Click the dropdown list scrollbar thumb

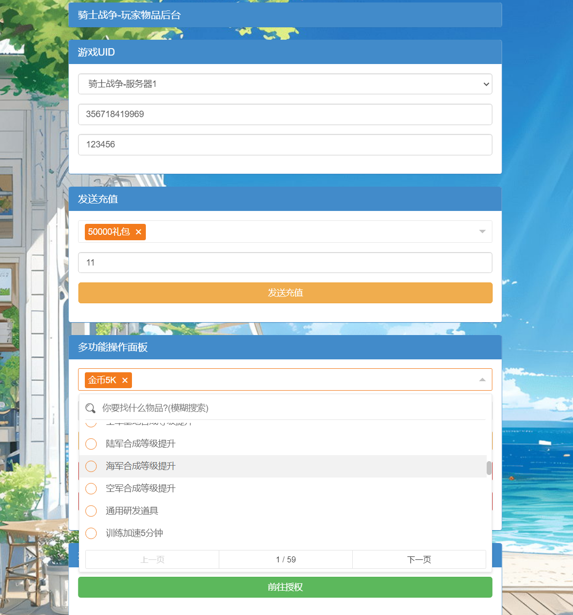[x=489, y=468]
